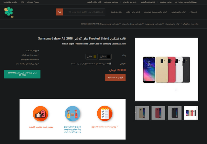The height and width of the screenshot is (144, 207).
Task: Click the previous arrow on thumbnail carousel
Action: (x=136, y=113)
